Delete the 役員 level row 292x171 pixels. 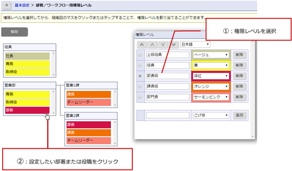tap(239, 65)
